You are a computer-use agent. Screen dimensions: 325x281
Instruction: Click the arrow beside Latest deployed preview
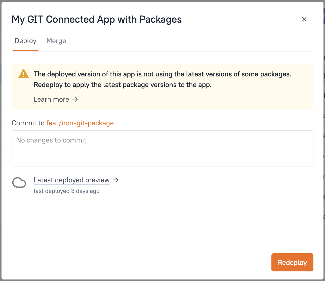116,180
